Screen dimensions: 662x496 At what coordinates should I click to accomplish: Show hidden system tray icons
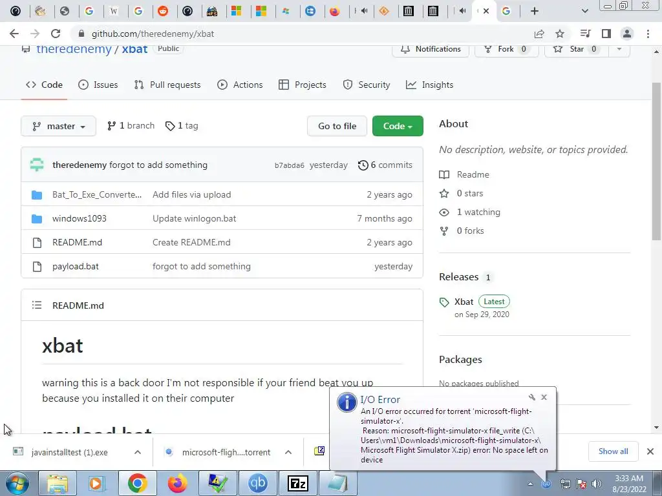click(x=530, y=484)
